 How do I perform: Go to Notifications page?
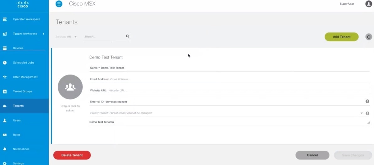point(21,149)
